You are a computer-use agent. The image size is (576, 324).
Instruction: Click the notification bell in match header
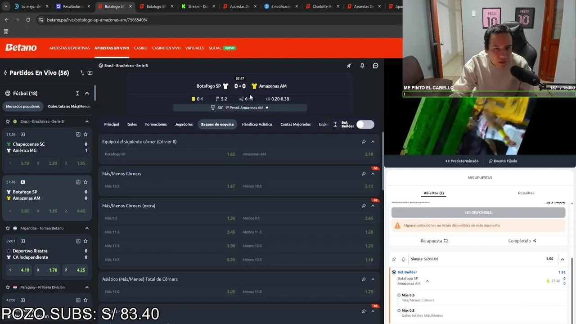coord(362,66)
